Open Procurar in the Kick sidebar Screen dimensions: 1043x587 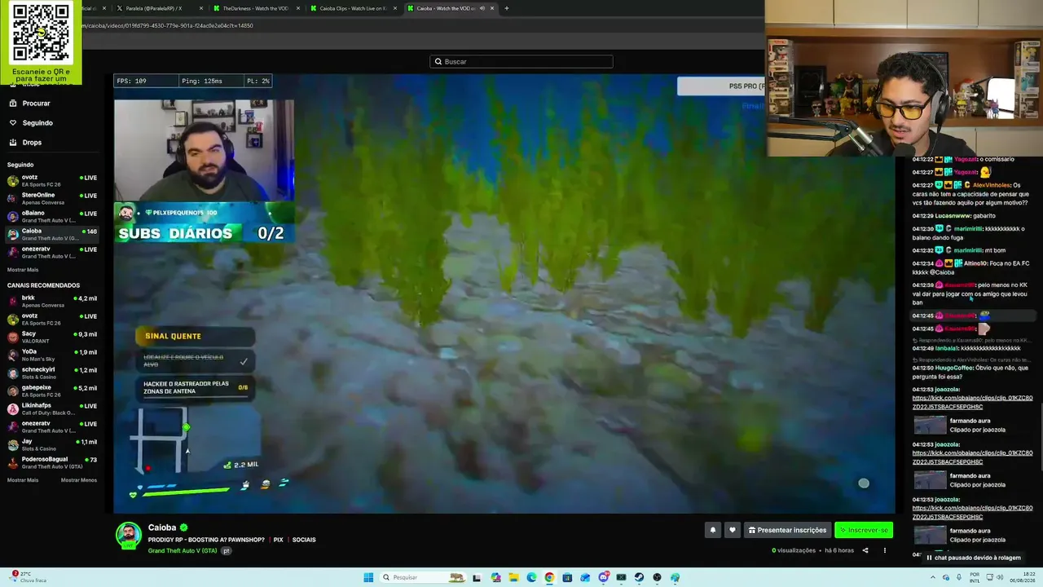tap(31, 104)
